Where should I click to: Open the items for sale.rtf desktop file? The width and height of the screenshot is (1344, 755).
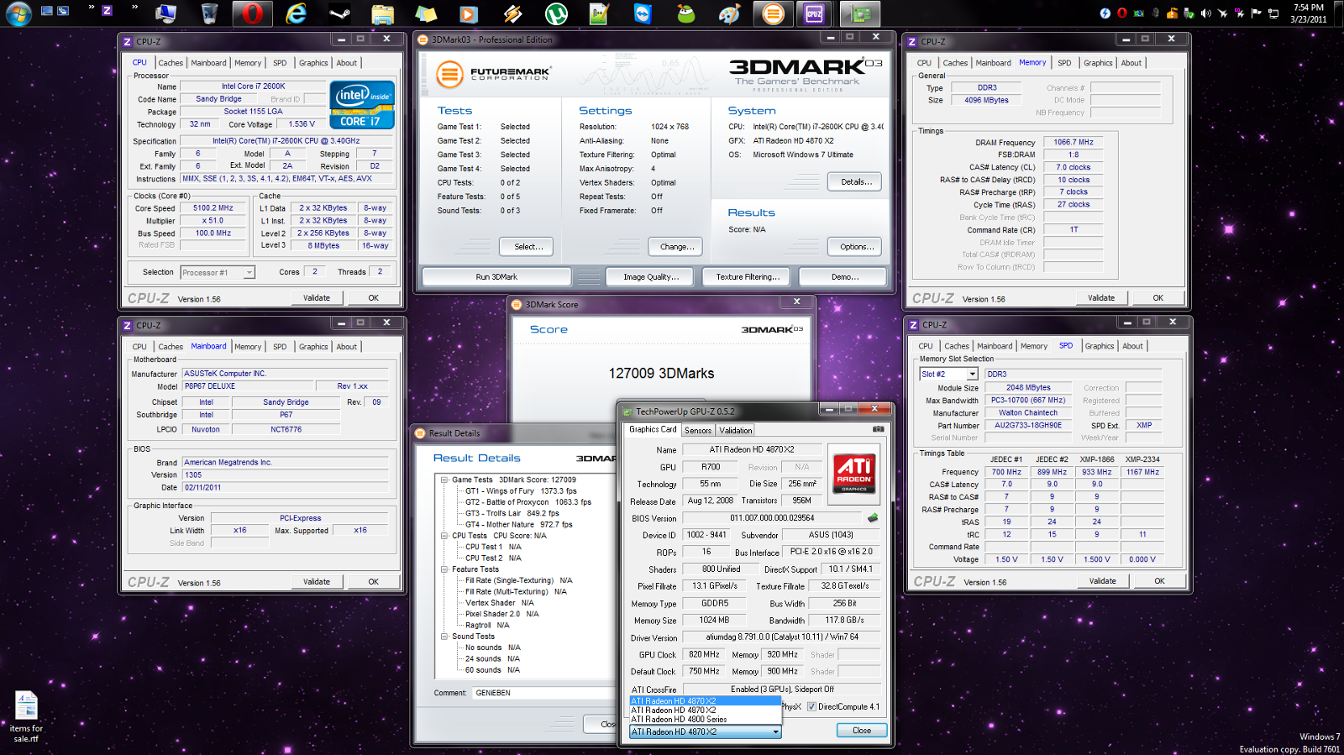(x=26, y=716)
